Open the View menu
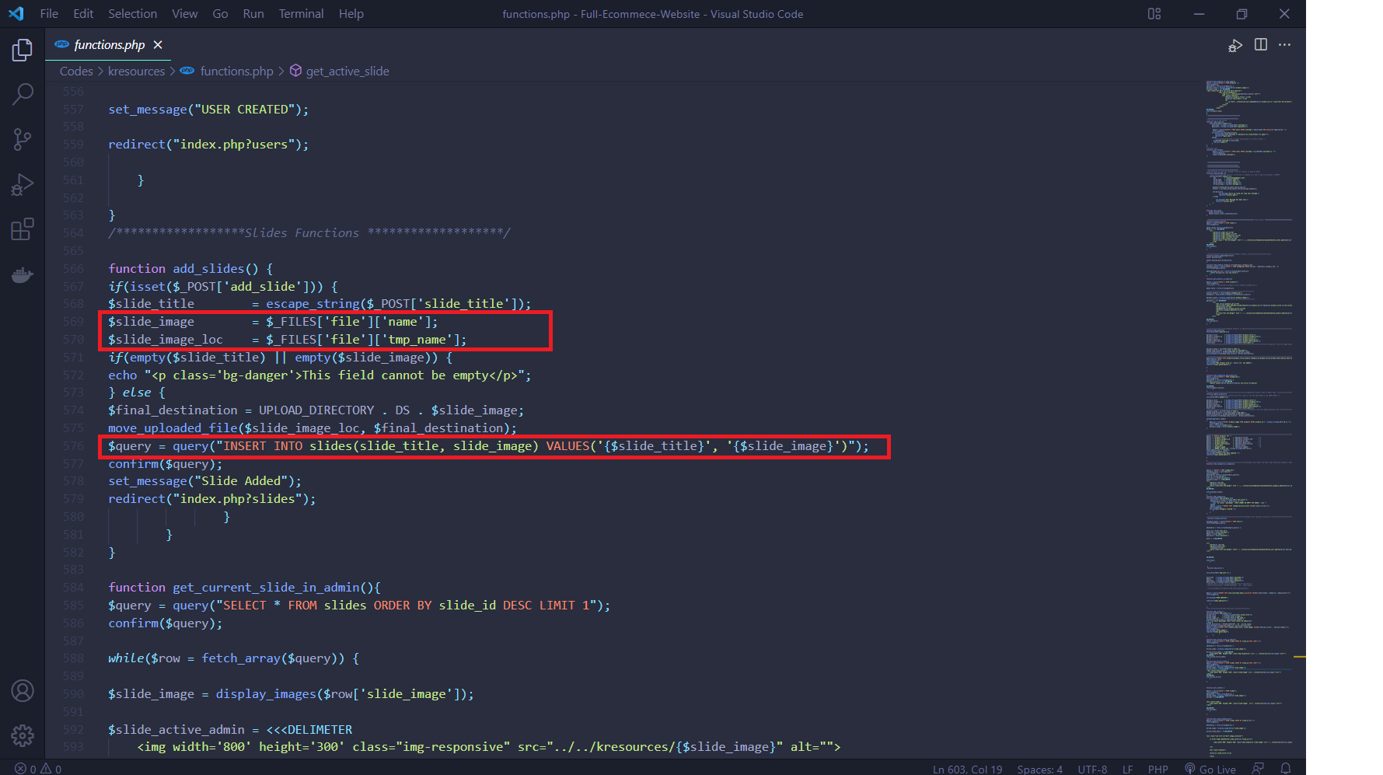 (x=185, y=14)
